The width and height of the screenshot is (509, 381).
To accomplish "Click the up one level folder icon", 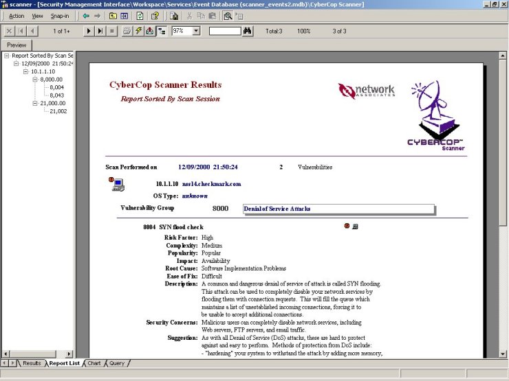I will pyautogui.click(x=113, y=16).
